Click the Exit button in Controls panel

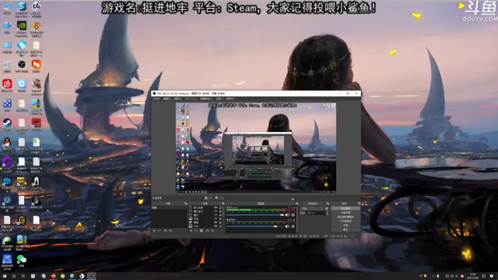[345, 229]
